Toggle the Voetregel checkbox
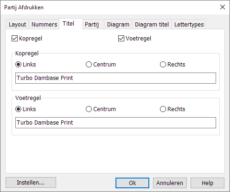Screen dimensions: 230x192 click(121, 39)
